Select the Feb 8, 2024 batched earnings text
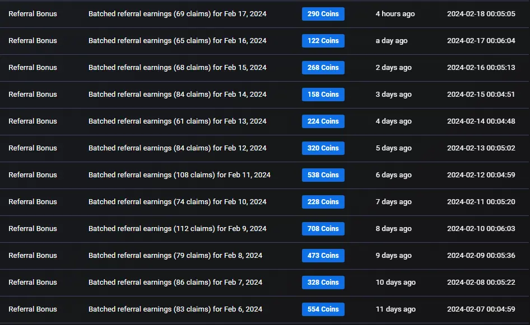The height and width of the screenshot is (325, 530). (175, 256)
